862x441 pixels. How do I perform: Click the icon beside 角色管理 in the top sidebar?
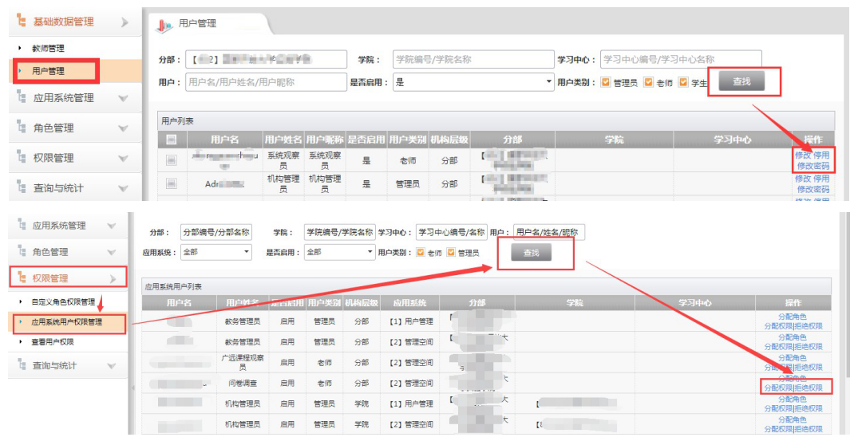pos(22,128)
